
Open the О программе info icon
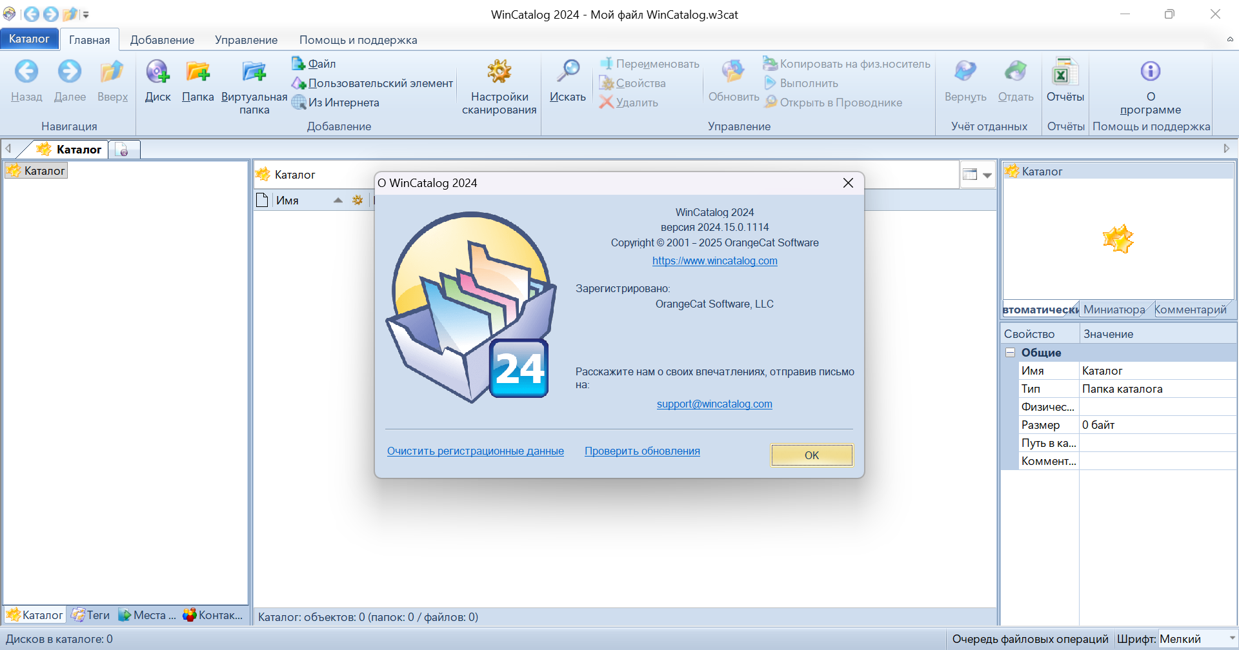1151,72
